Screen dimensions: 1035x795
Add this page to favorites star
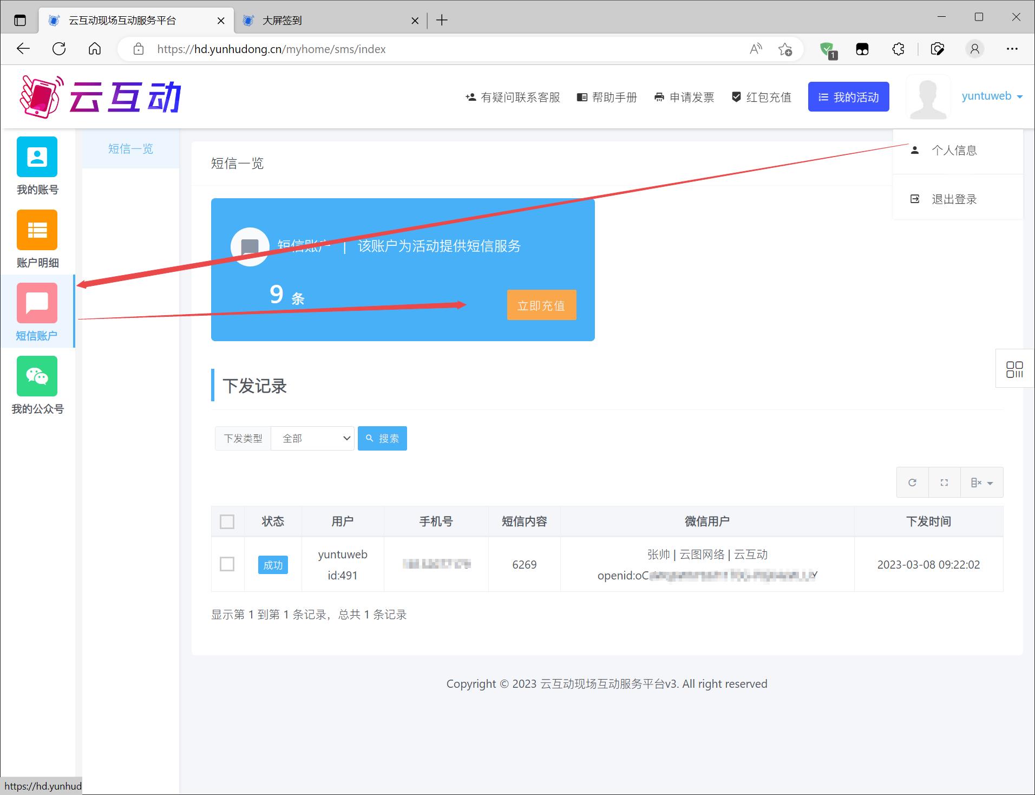point(785,49)
